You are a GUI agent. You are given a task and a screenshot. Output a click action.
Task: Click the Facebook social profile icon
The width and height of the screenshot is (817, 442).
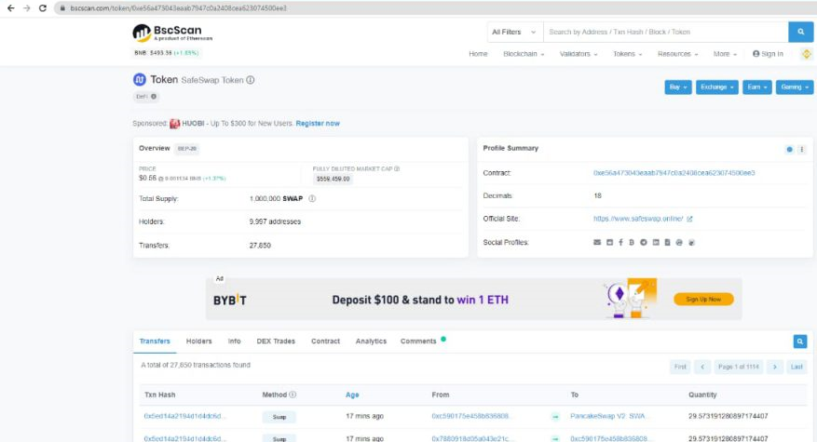(x=620, y=243)
